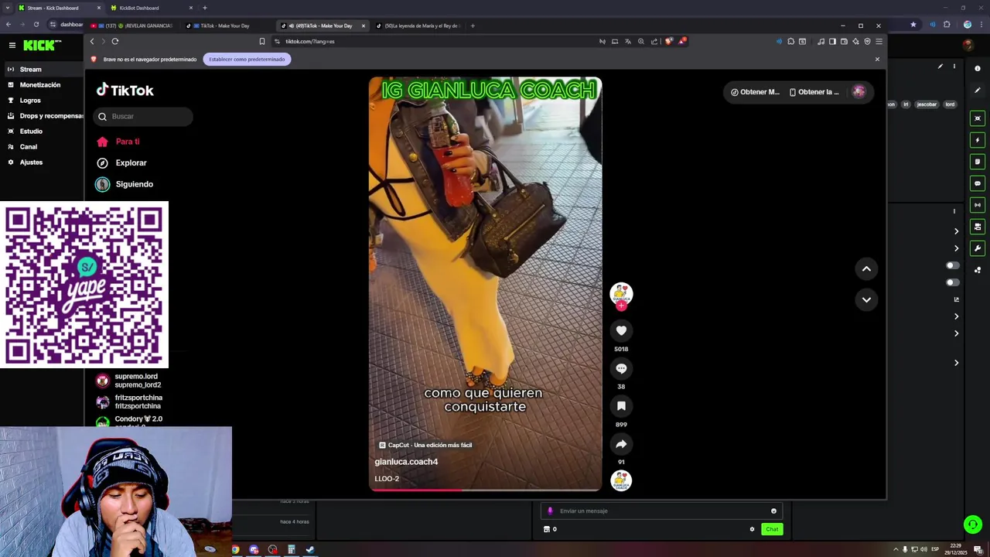Expand second chevron row in Kick panel
This screenshot has height=557, width=990.
(957, 248)
